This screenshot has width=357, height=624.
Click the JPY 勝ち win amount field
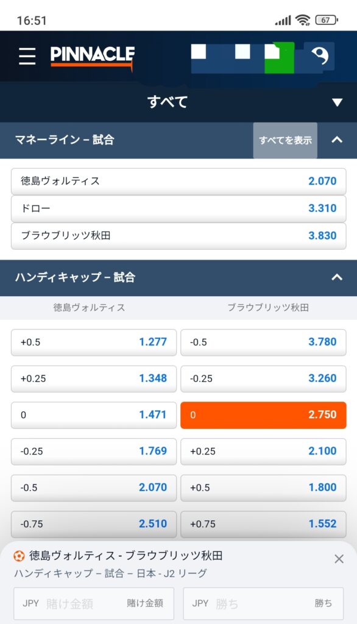pyautogui.click(x=263, y=603)
